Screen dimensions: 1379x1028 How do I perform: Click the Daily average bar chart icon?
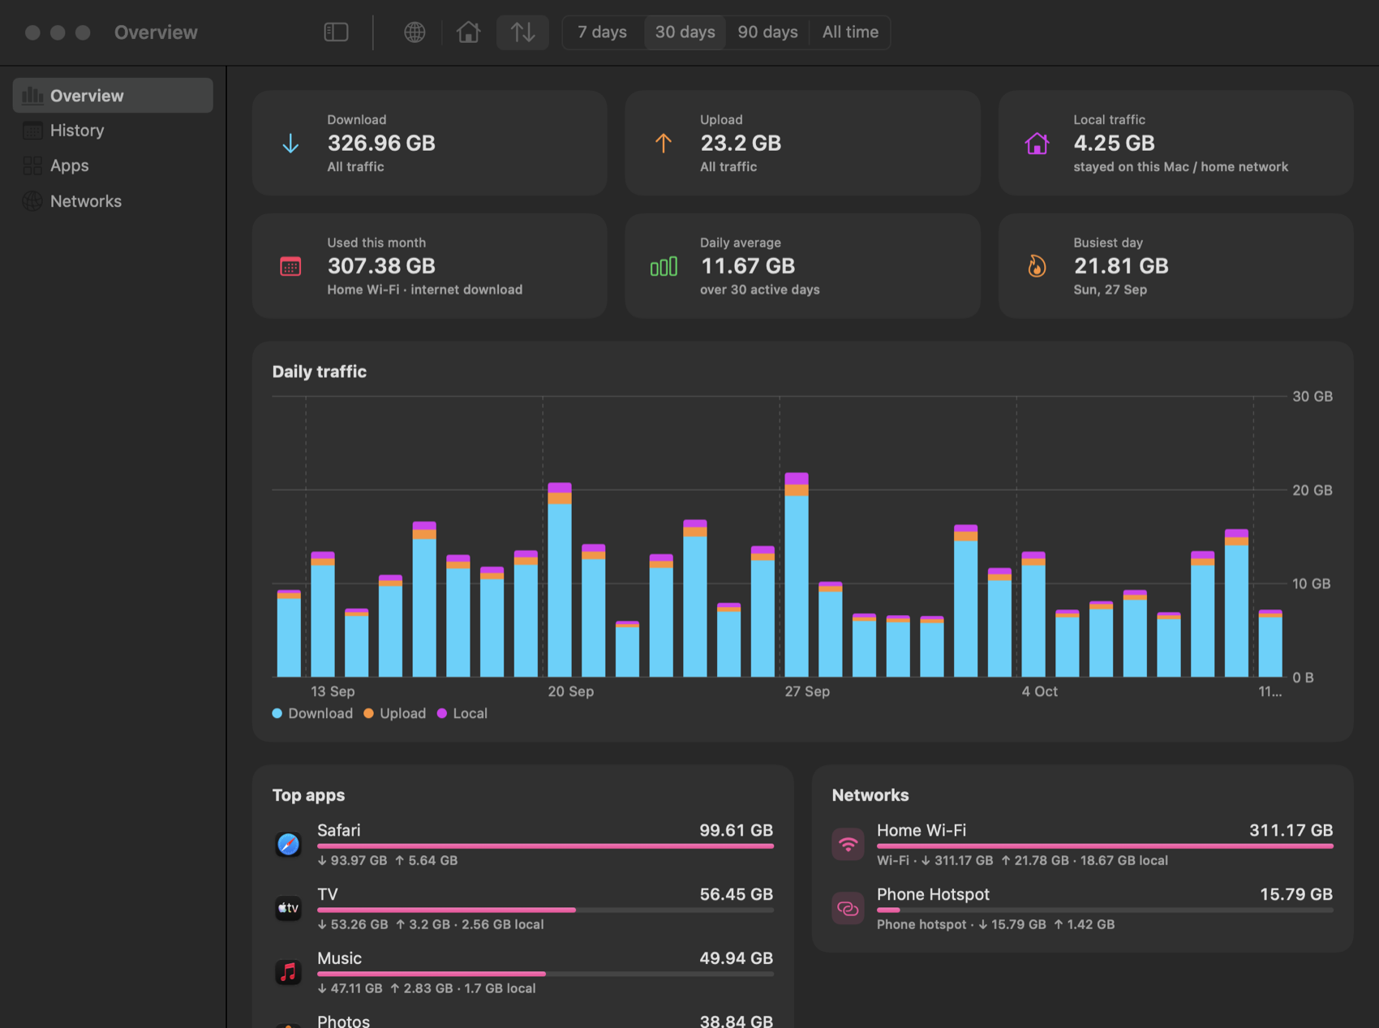[664, 266]
